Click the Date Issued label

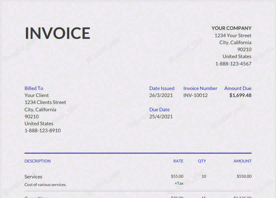(162, 88)
